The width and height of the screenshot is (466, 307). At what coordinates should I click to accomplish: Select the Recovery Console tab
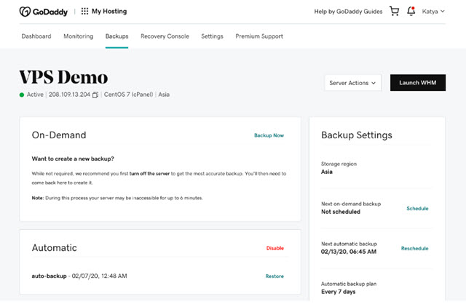coord(165,36)
